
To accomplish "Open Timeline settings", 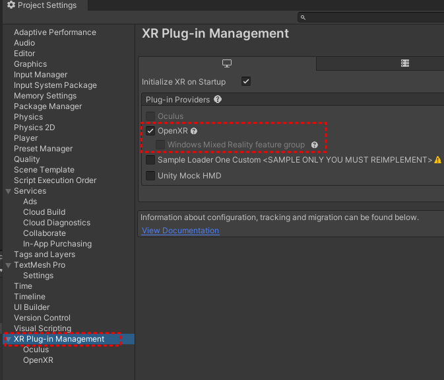I will pyautogui.click(x=30, y=297).
